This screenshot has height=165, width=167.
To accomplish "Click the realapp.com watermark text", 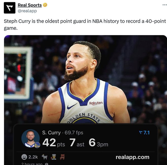I will coord(132,157).
